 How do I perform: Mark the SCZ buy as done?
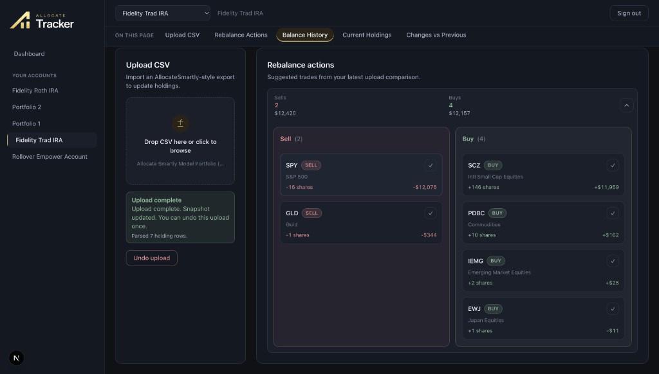[613, 165]
